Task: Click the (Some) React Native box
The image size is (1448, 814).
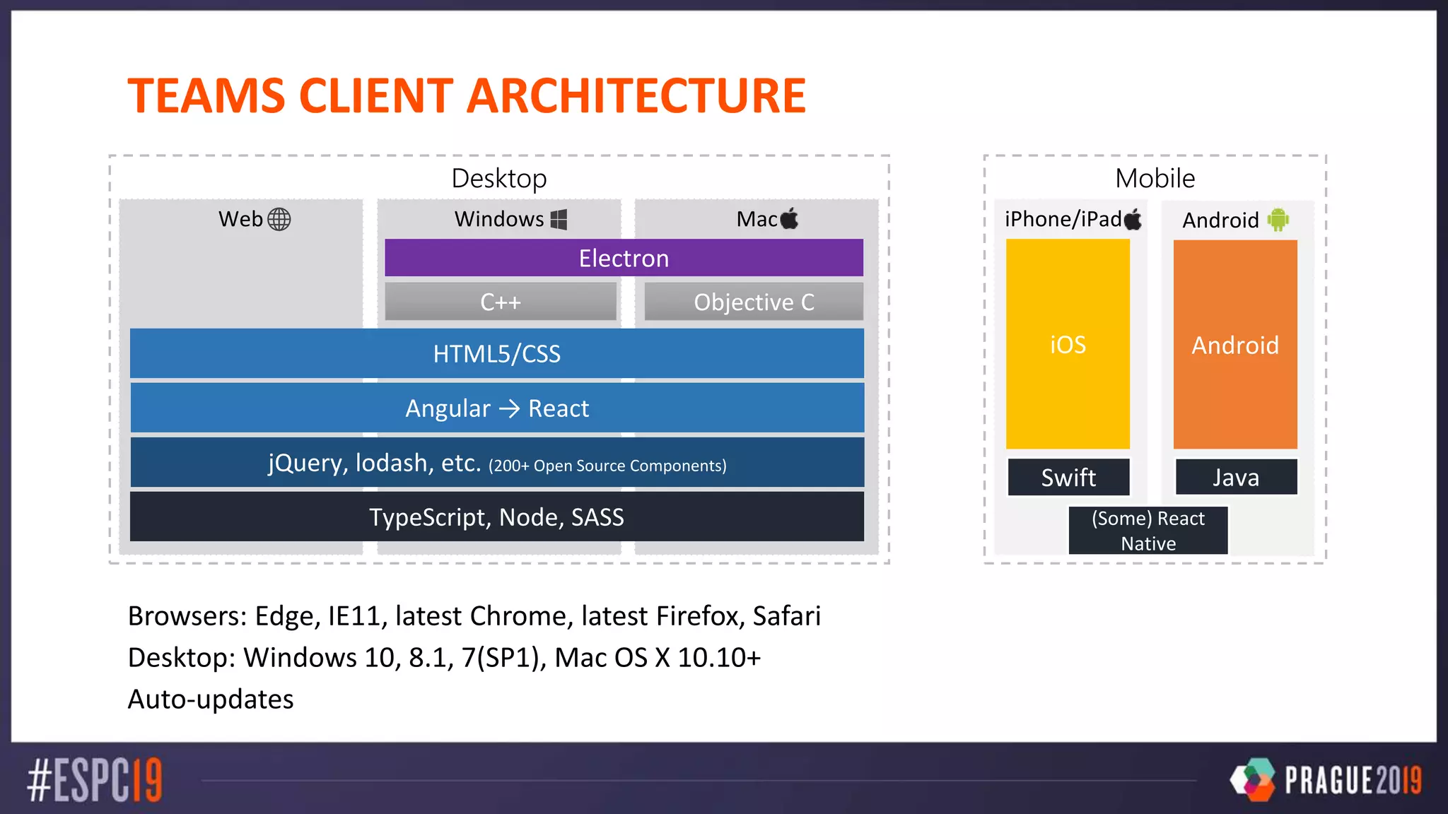Action: pyautogui.click(x=1148, y=531)
